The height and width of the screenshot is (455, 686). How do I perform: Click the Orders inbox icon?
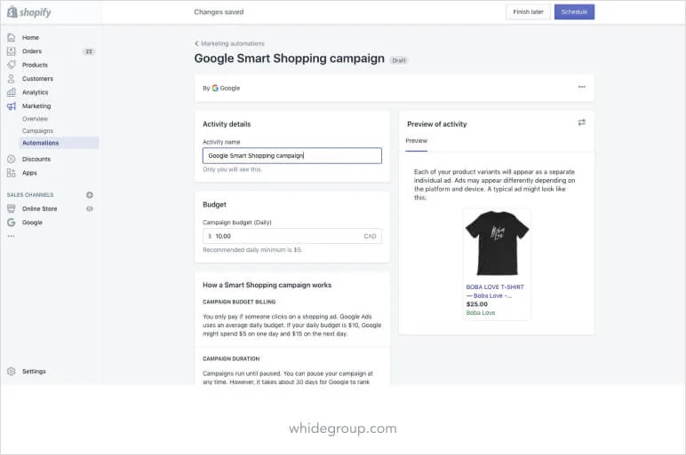[12, 51]
